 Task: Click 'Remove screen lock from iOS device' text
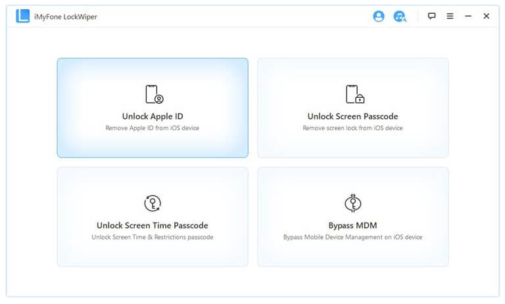coord(352,128)
